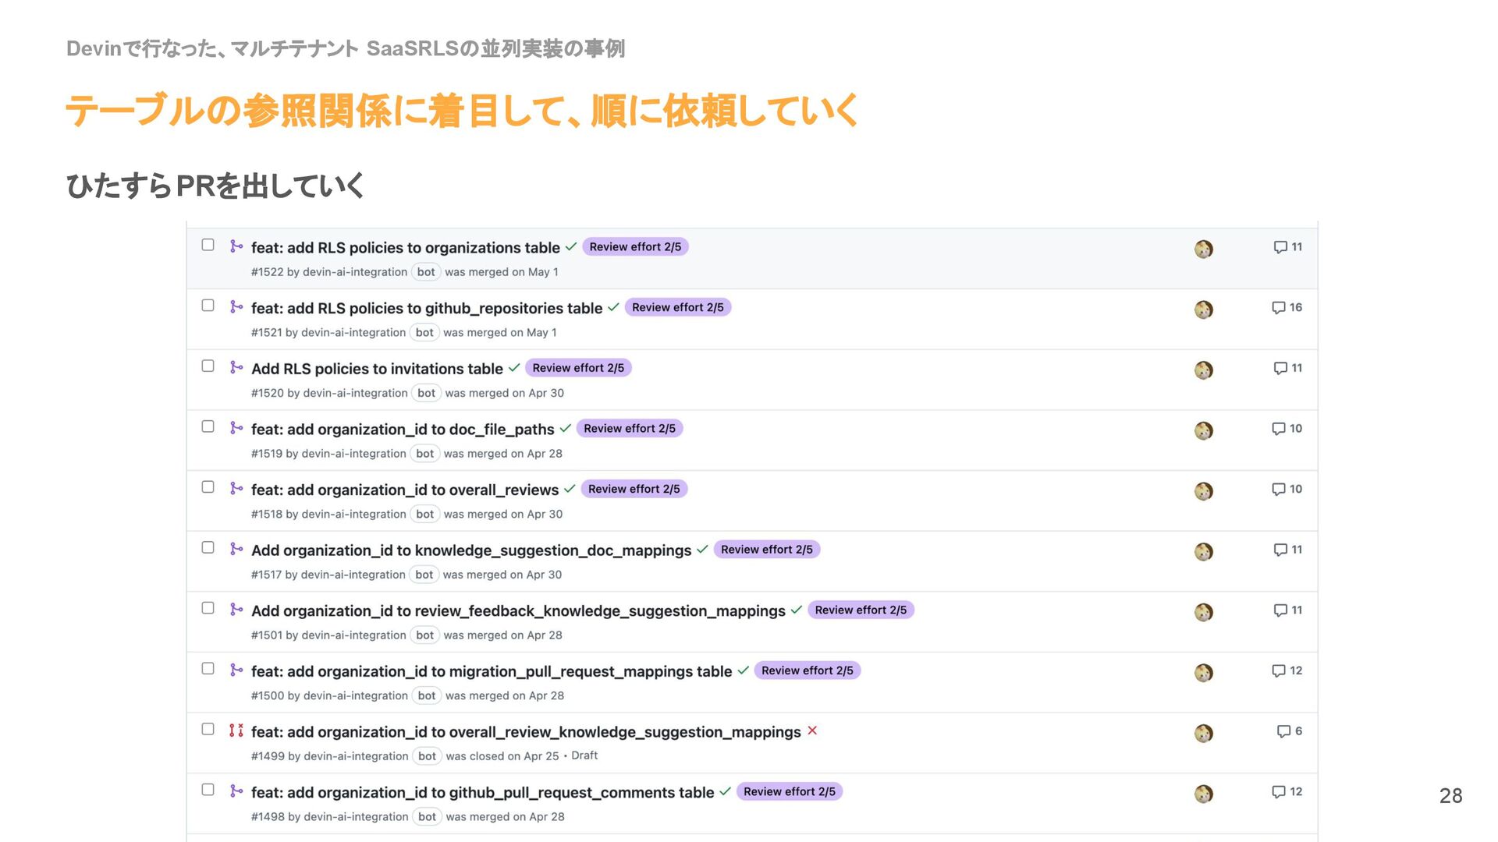Open 6 comments on PR #1499
Image resolution: width=1498 pixels, height=842 pixels.
click(1290, 731)
